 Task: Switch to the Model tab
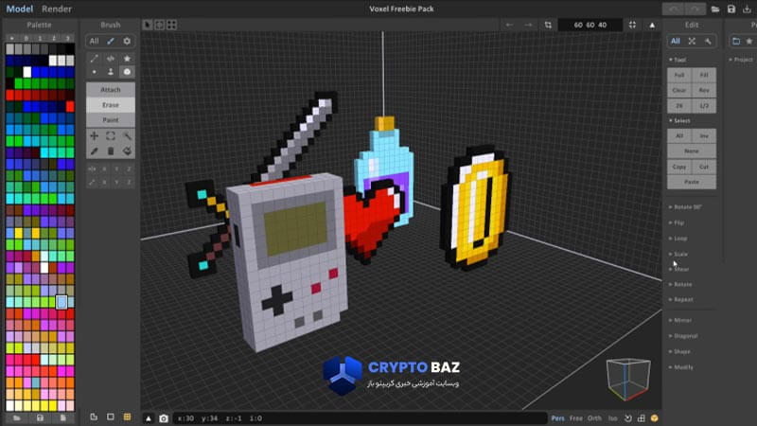pyautogui.click(x=19, y=9)
